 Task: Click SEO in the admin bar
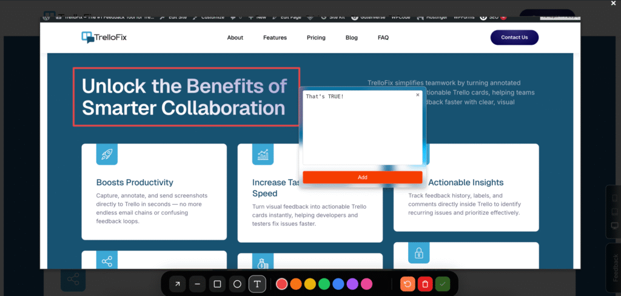[x=493, y=18]
